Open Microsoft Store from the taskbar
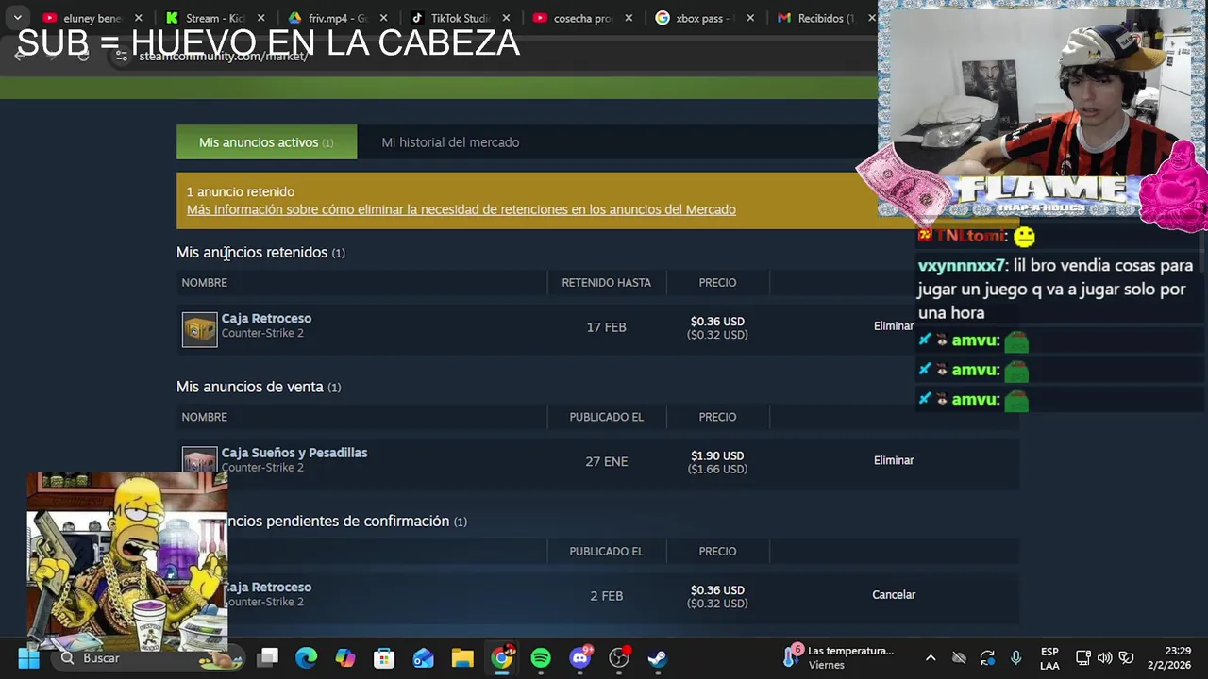 coord(384,658)
